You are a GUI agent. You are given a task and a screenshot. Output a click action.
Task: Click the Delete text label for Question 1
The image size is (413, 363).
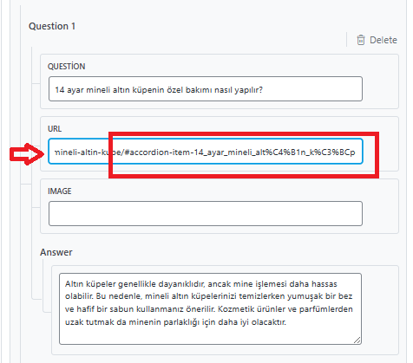[383, 40]
